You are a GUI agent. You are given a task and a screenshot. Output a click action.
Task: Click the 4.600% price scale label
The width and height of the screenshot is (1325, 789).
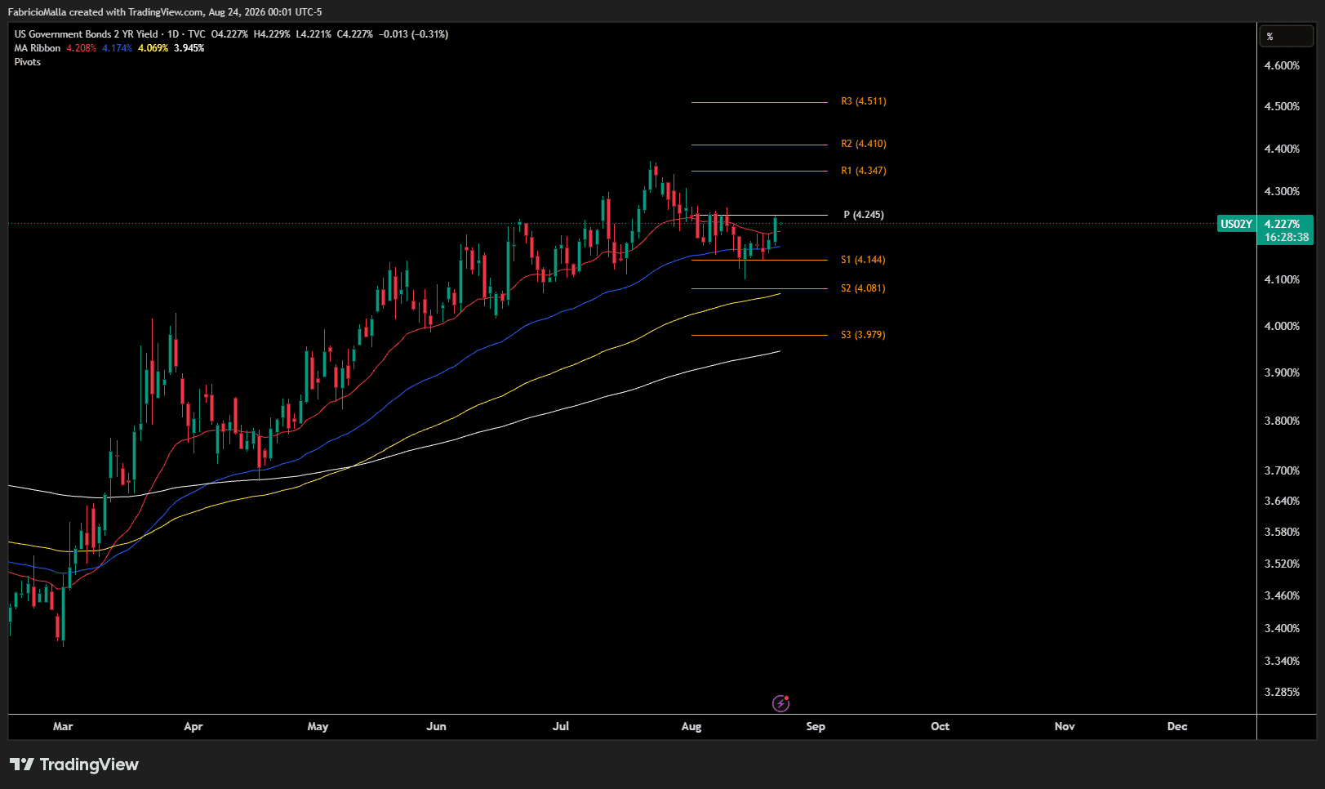pyautogui.click(x=1282, y=65)
